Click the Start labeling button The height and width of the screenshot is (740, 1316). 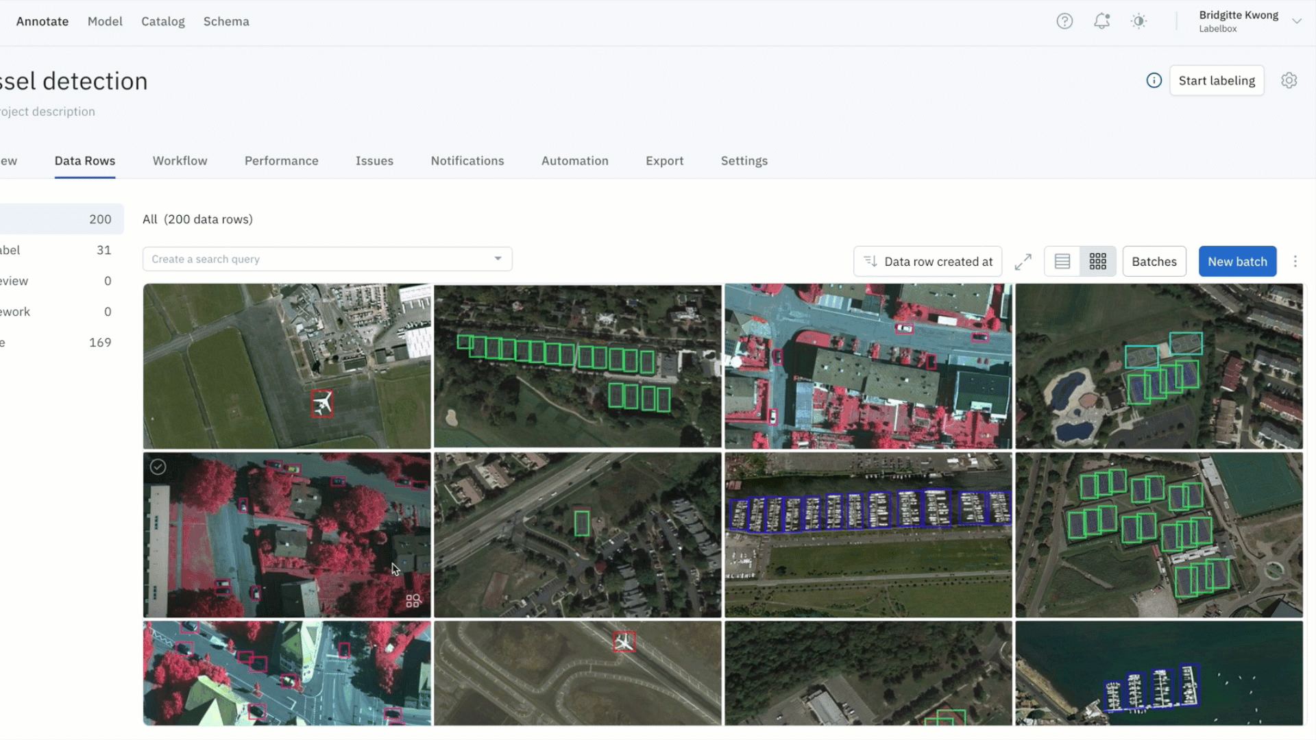click(1217, 81)
